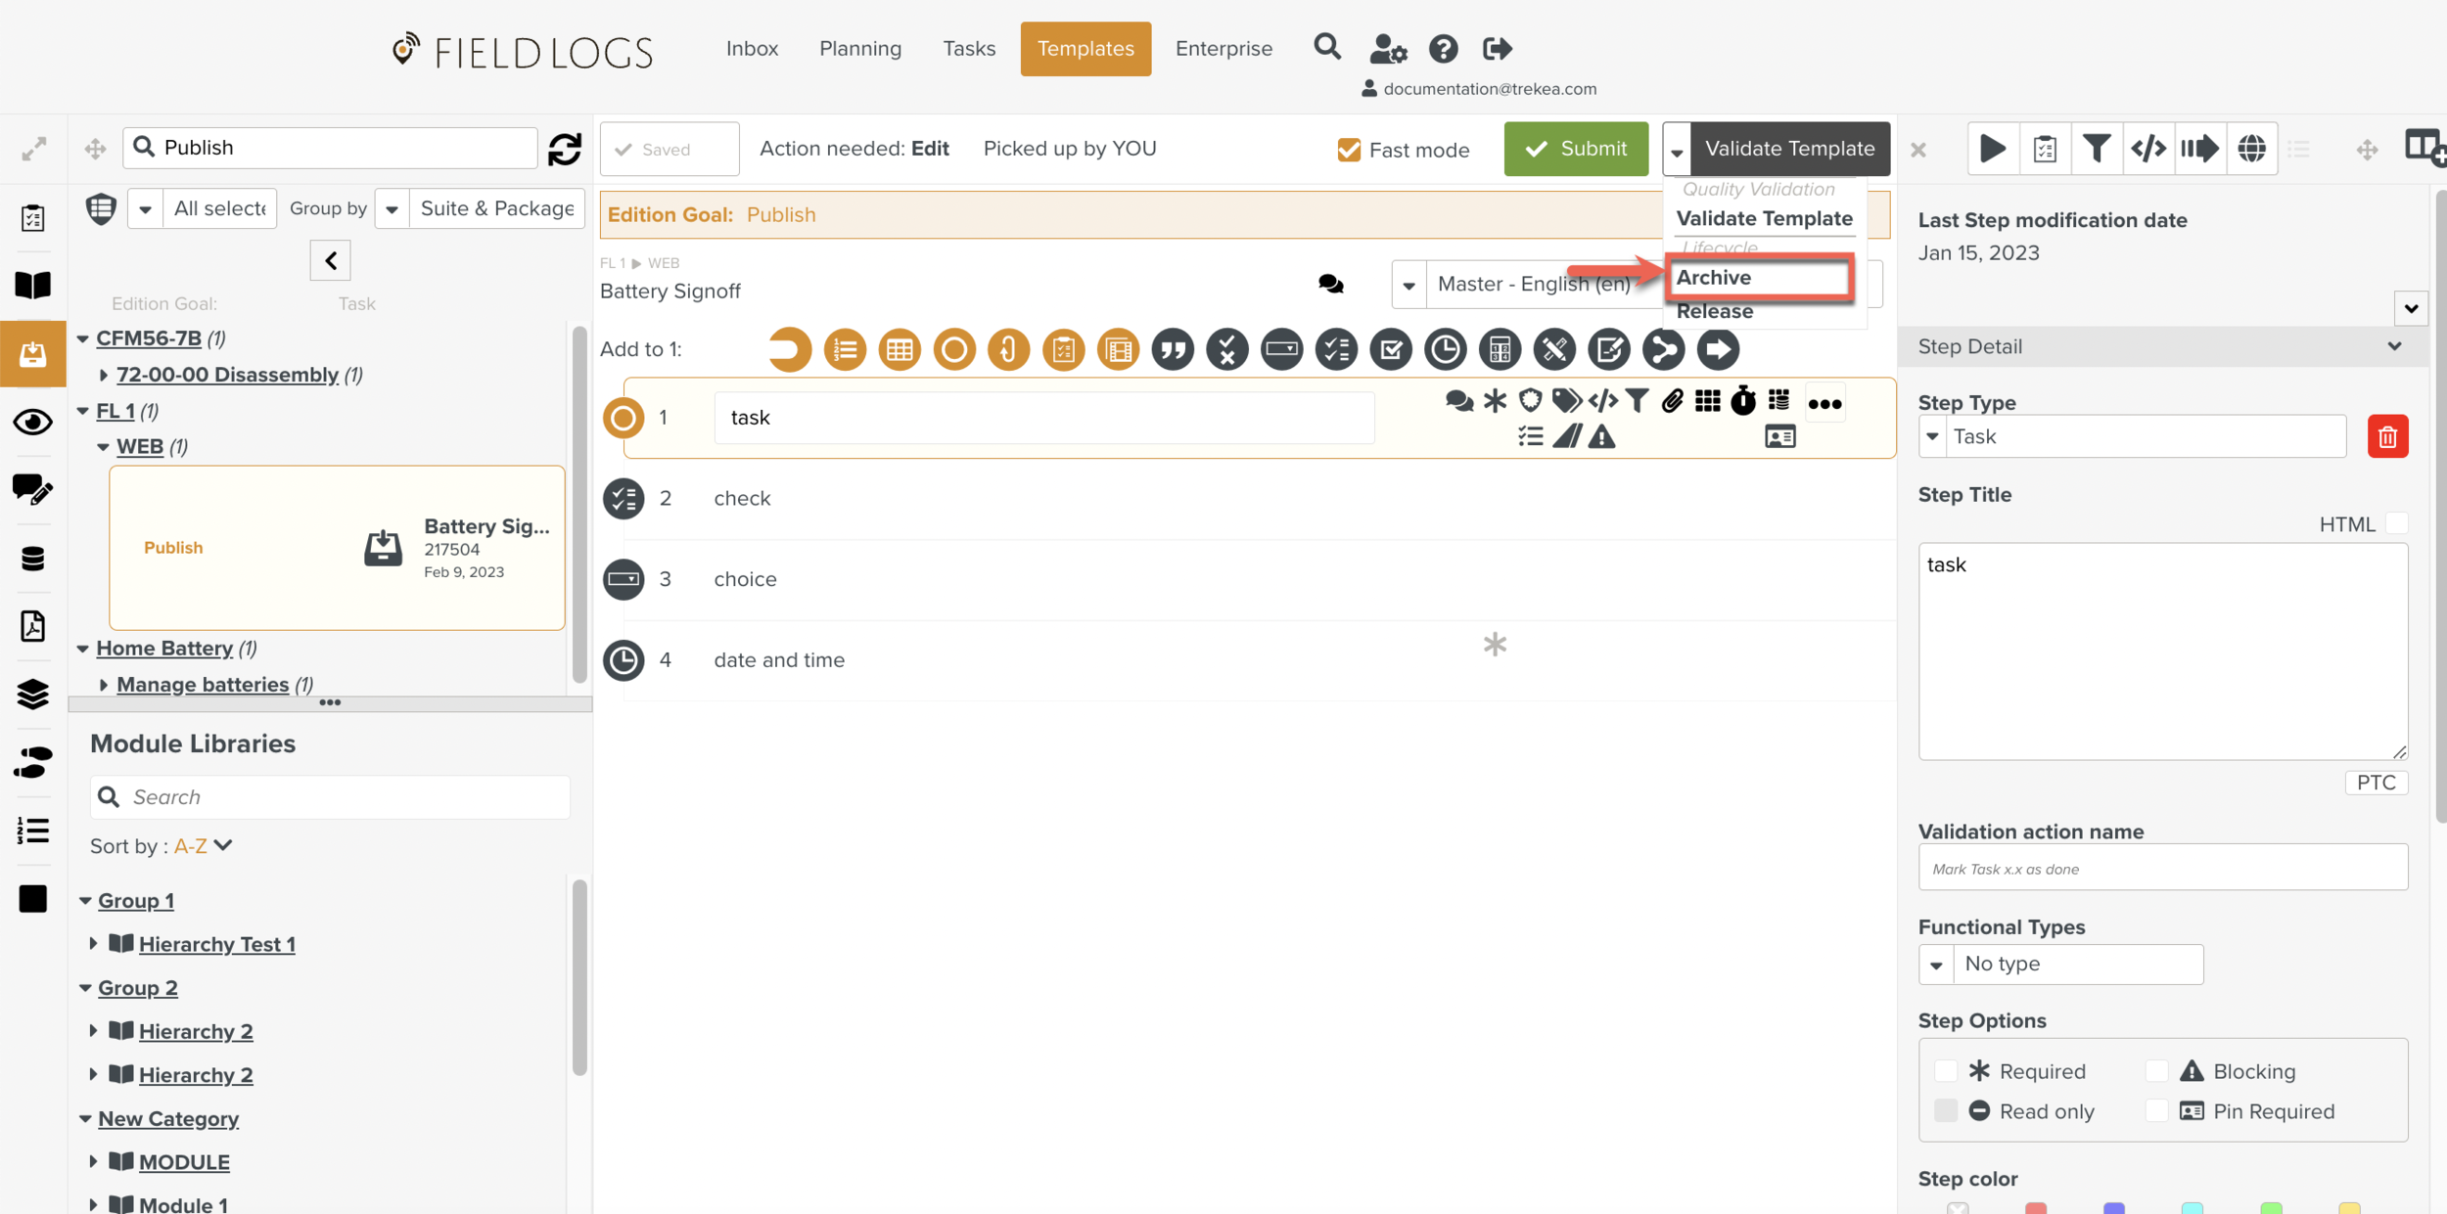Click the stopwatch icon on task step
This screenshot has height=1214, width=2447.
click(1742, 401)
